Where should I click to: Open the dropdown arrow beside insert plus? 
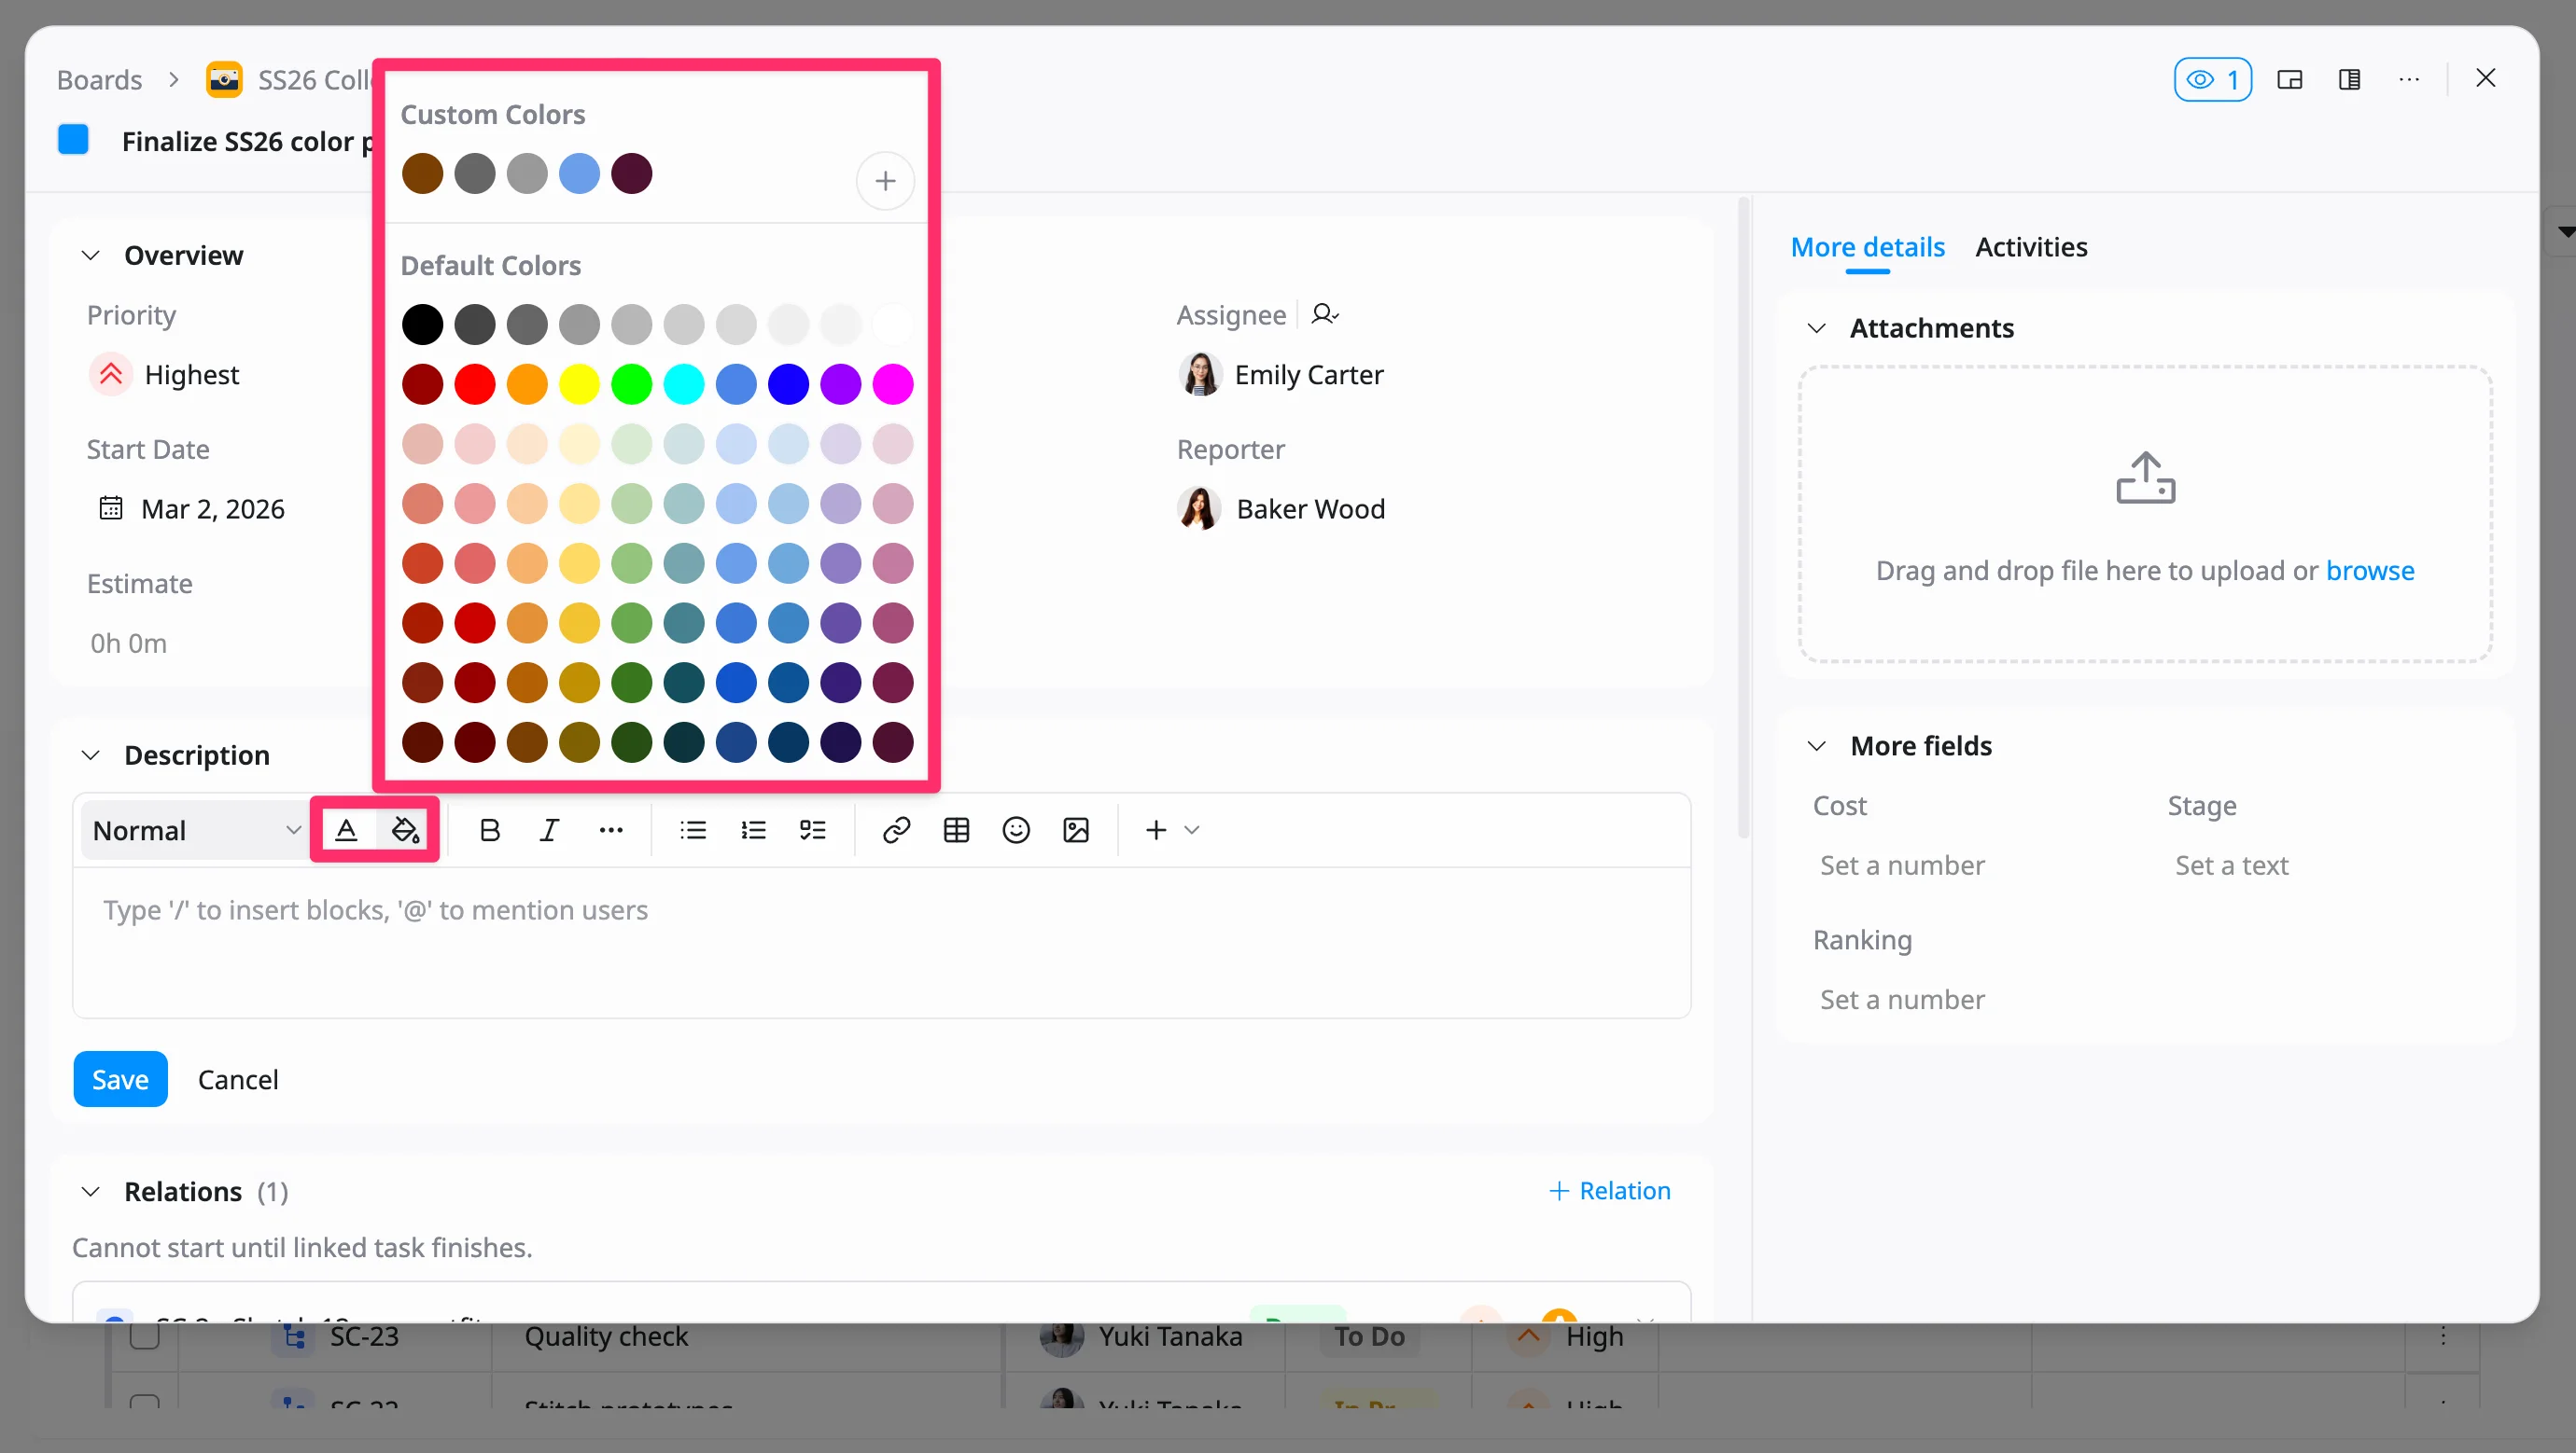pos(1192,829)
